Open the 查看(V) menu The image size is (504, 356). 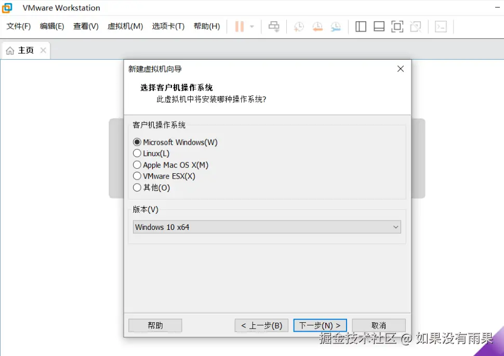coord(86,26)
